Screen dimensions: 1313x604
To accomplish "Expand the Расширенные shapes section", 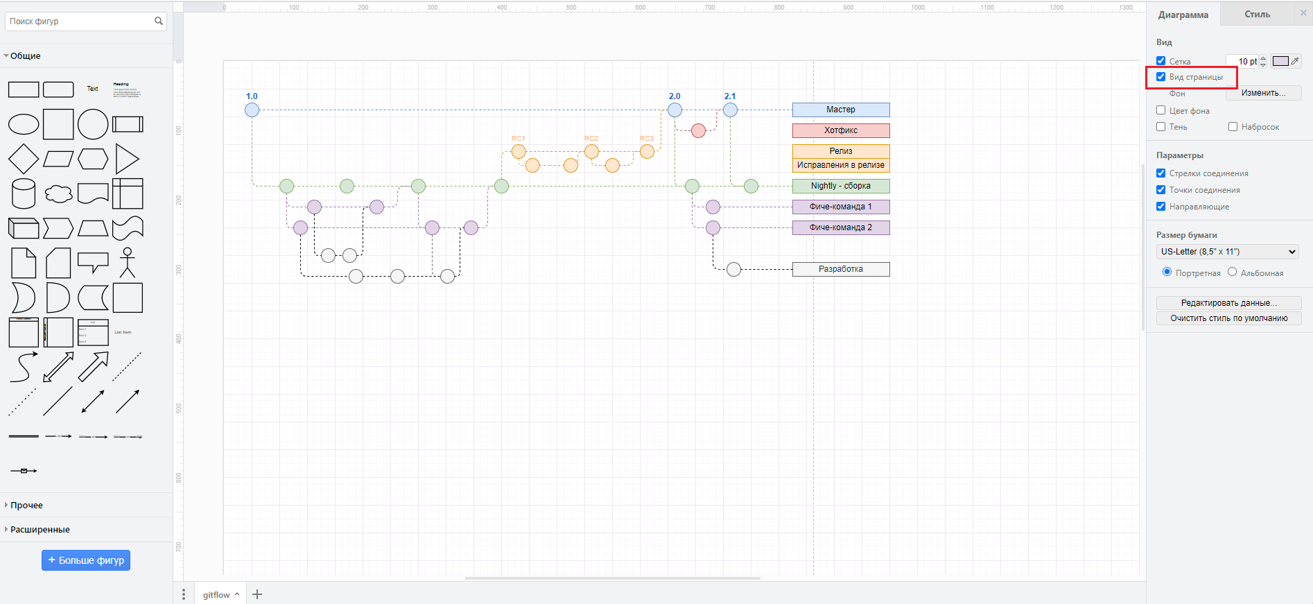I will pos(86,529).
